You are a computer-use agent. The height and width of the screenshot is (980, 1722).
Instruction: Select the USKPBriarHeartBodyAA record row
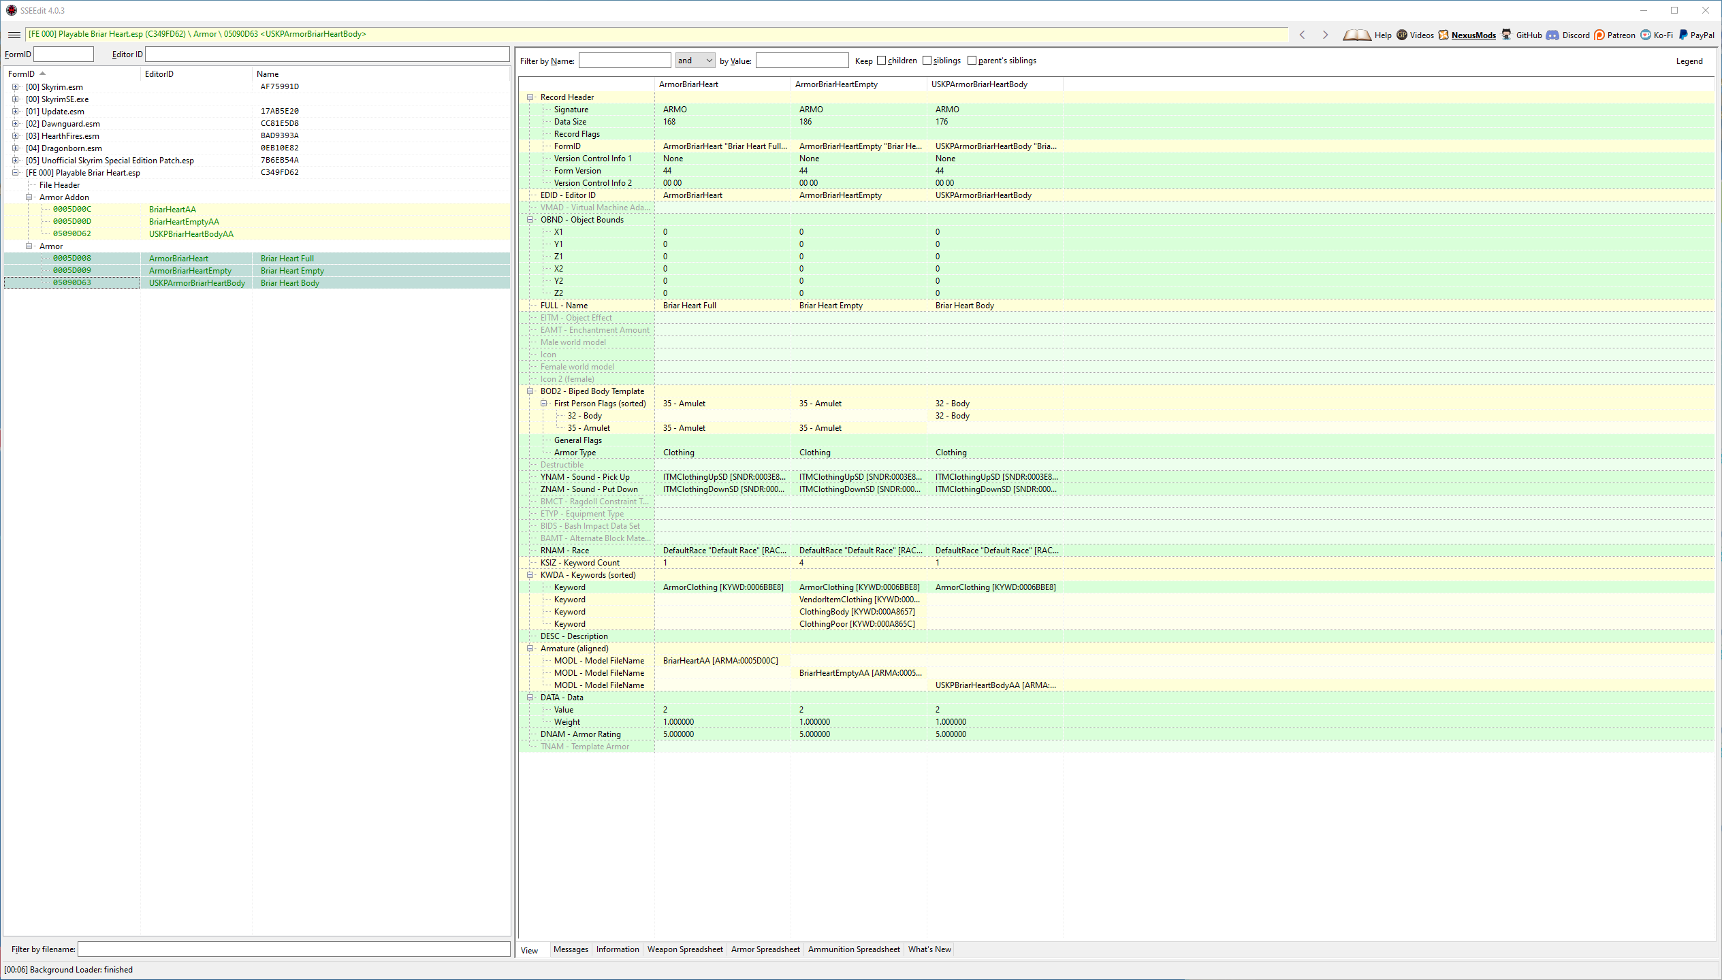[257, 233]
